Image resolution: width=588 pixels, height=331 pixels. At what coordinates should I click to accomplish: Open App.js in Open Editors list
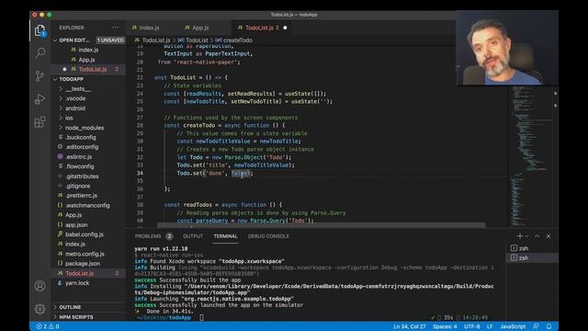tap(88, 59)
